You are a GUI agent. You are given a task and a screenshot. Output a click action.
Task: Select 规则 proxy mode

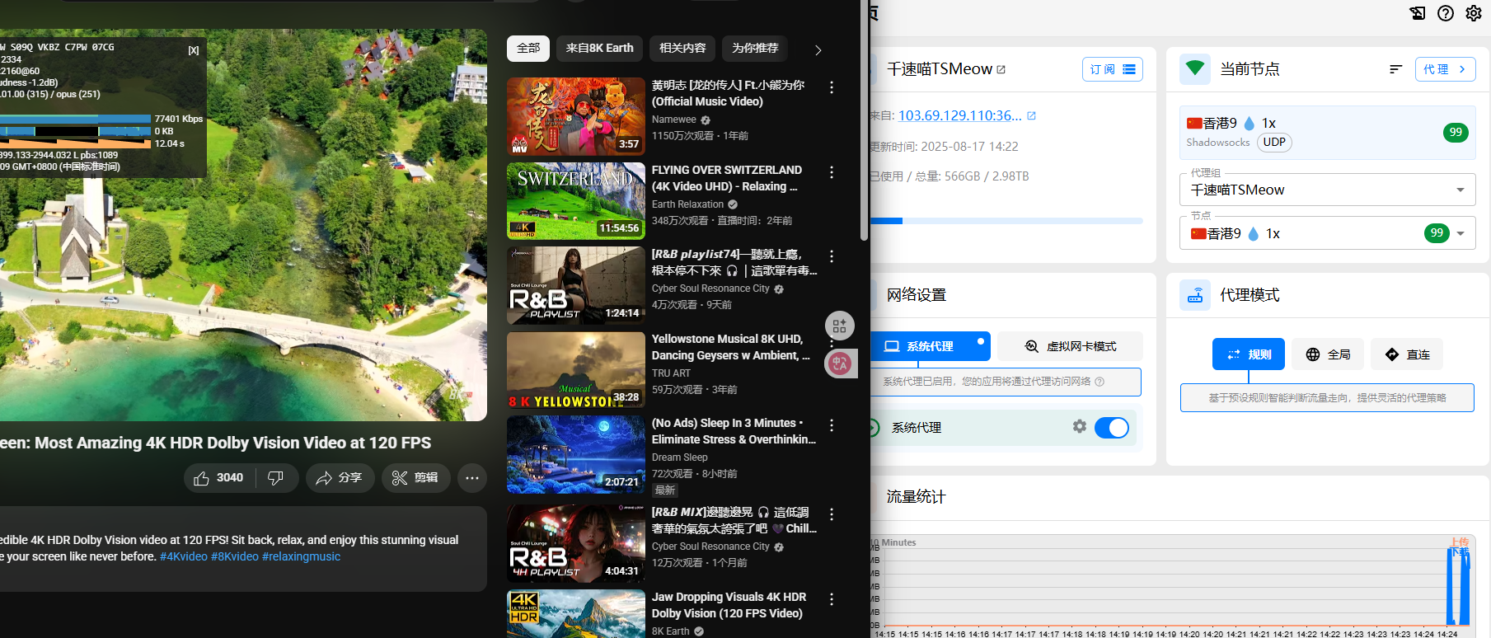click(x=1248, y=354)
